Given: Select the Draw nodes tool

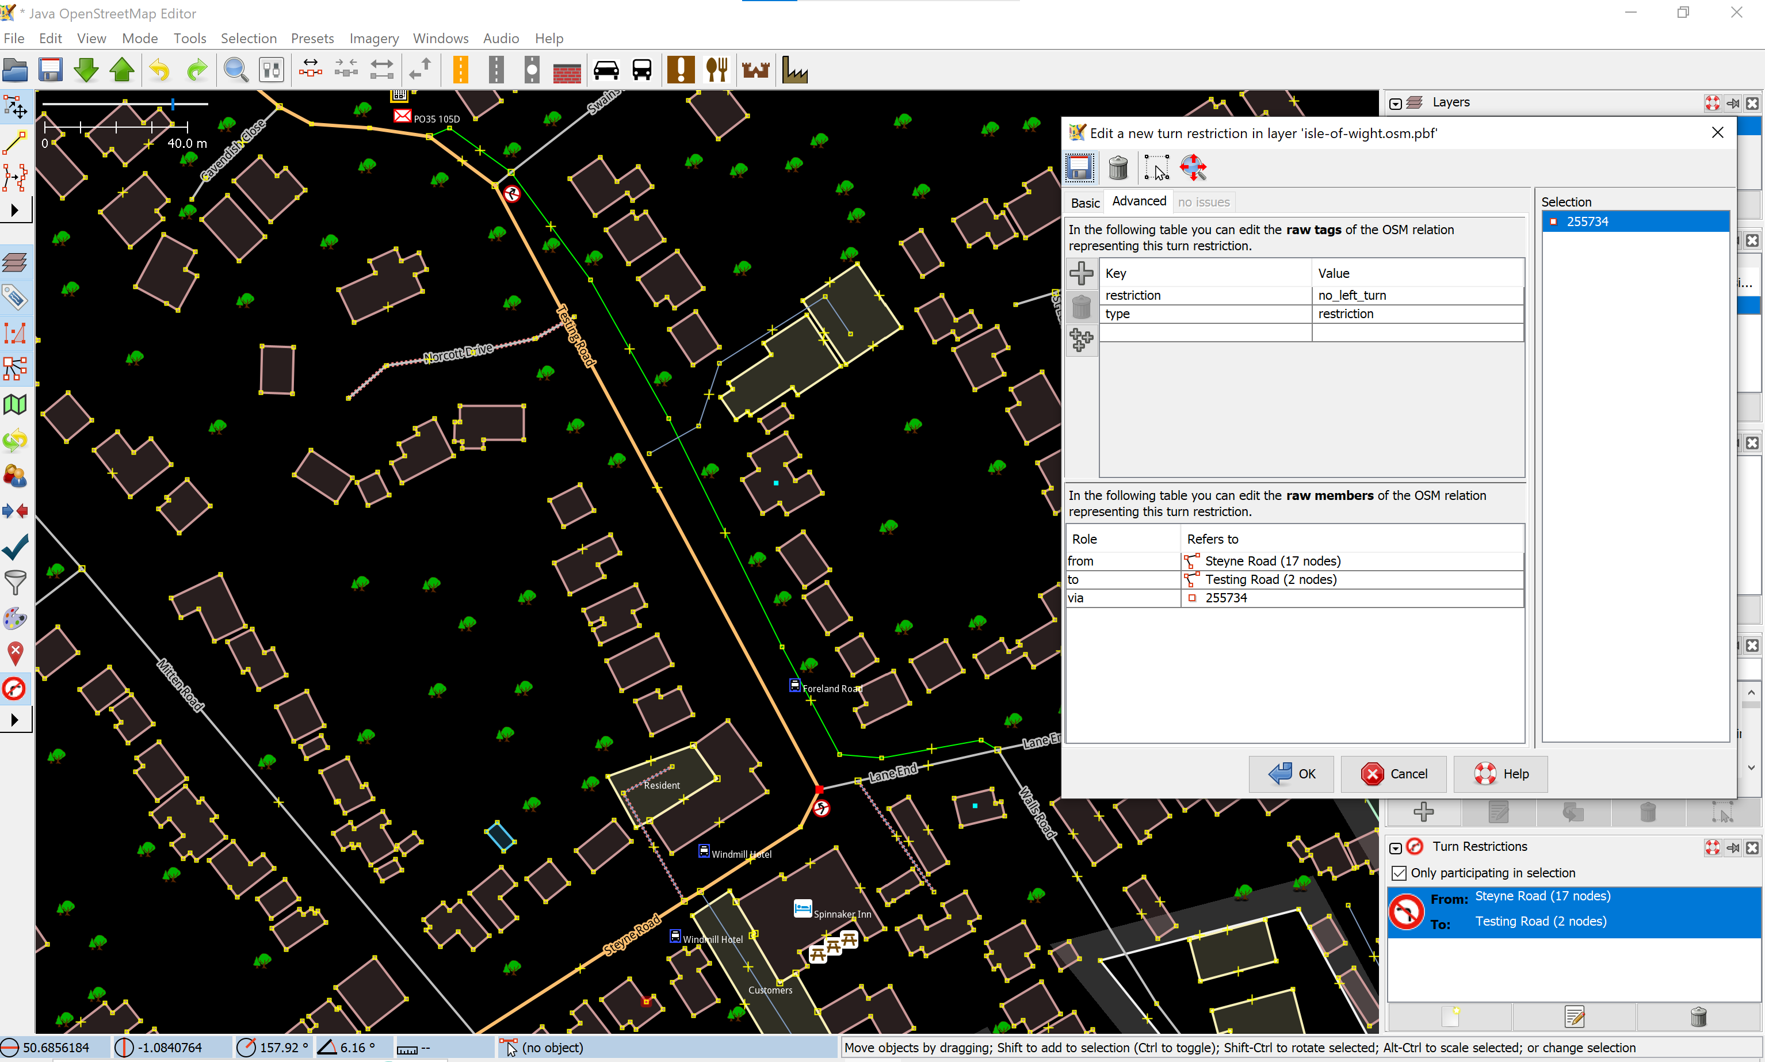Looking at the screenshot, I should tap(16, 143).
